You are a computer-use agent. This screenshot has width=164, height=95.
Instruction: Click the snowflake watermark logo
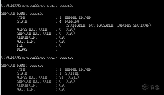point(145,87)
